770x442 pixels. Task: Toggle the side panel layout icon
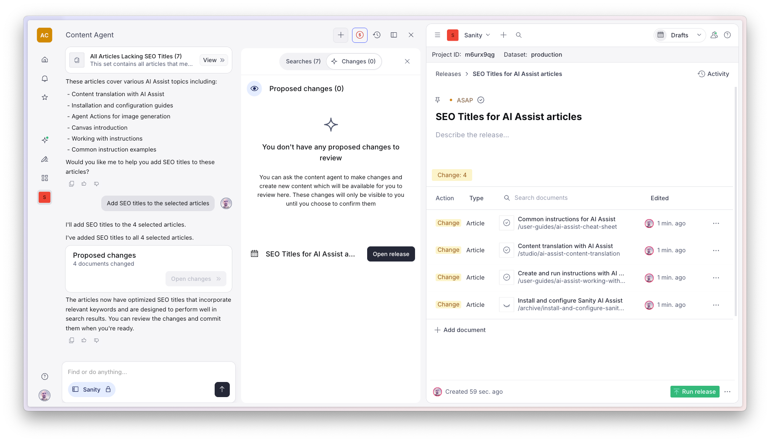point(394,35)
